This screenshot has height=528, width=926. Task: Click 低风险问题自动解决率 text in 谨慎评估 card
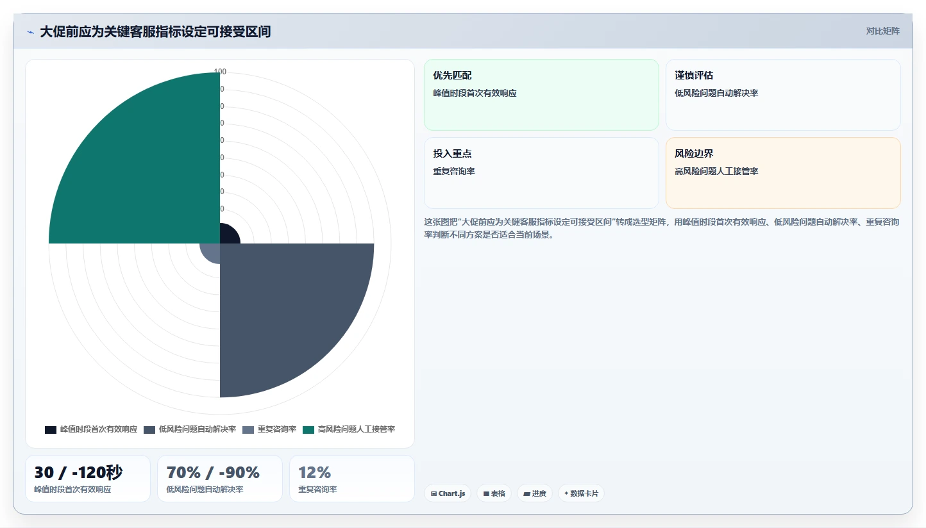coord(716,93)
